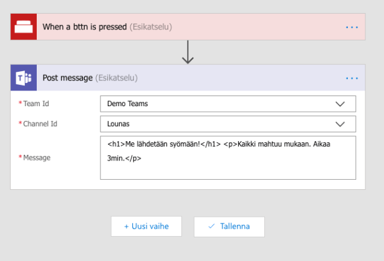The height and width of the screenshot is (261, 384).
Task: Click the Team Id field label
Action: tap(36, 104)
